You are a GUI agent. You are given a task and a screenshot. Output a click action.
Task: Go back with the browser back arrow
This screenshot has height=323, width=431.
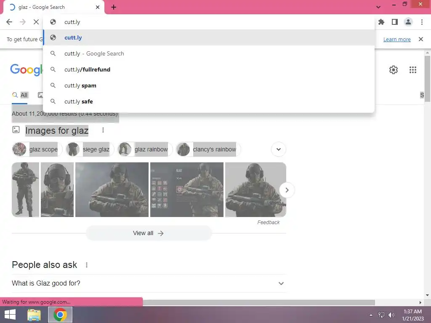point(9,22)
